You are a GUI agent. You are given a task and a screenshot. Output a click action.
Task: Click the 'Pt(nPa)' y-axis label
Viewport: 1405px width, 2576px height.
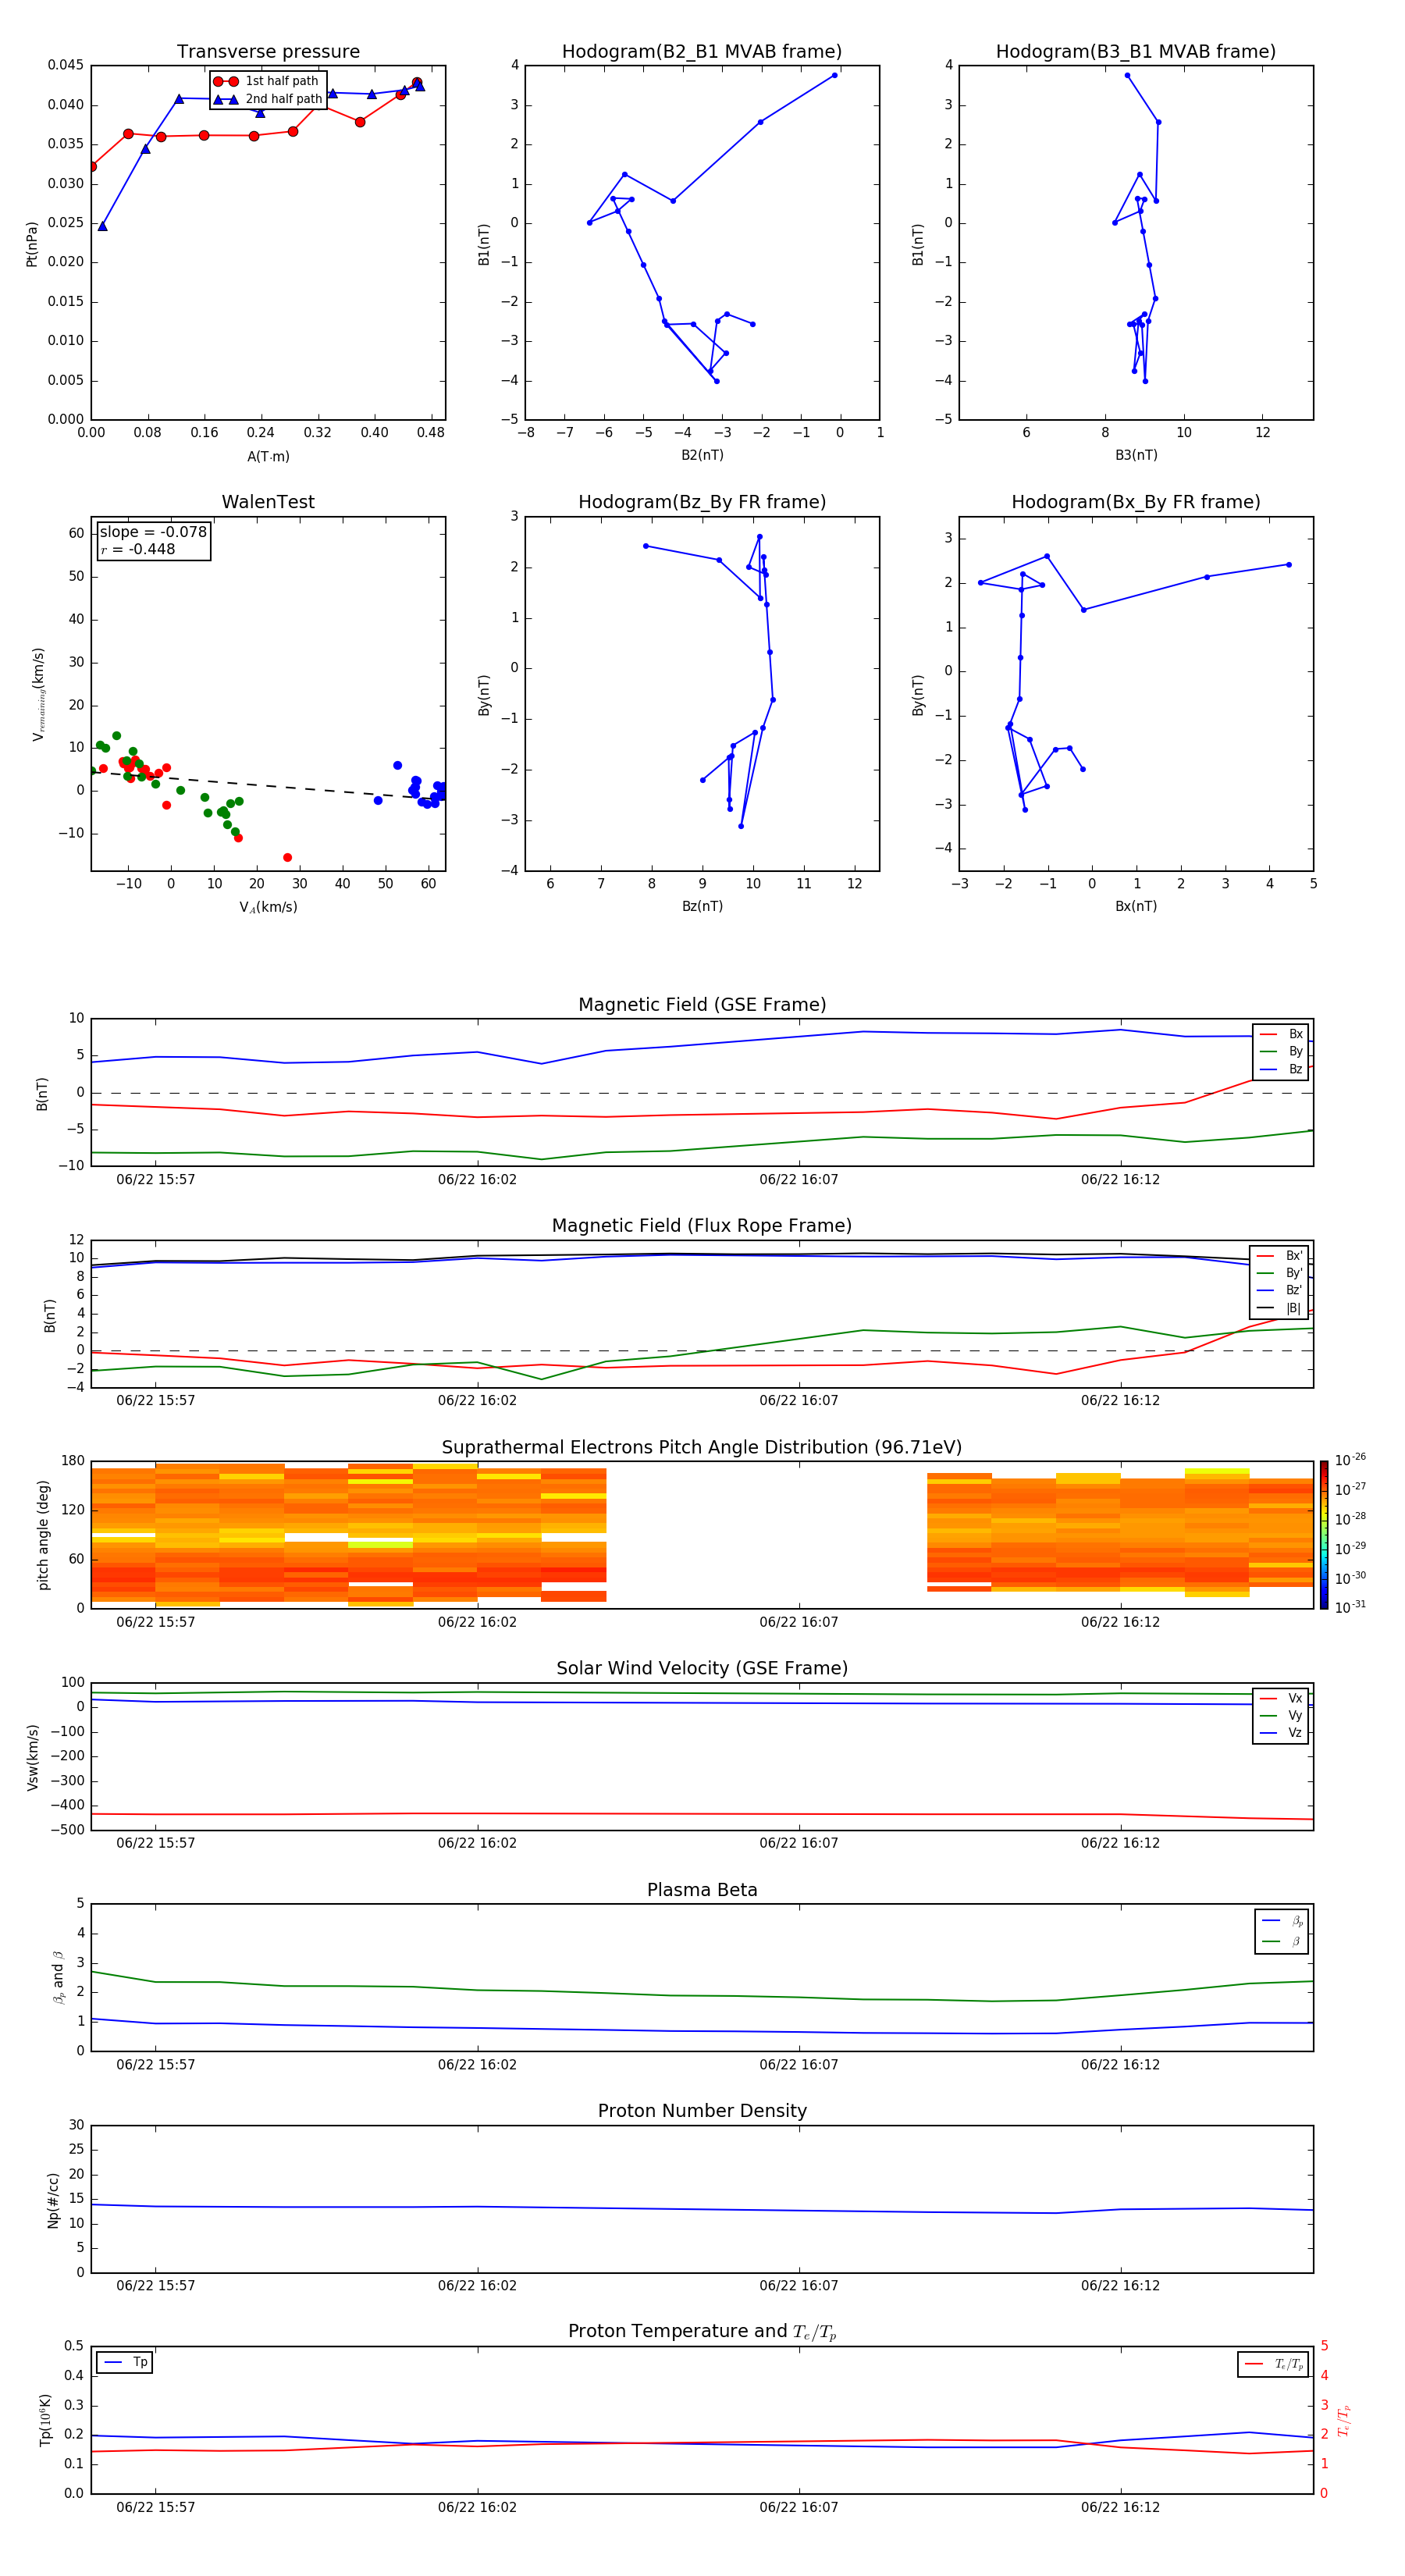pos(31,243)
